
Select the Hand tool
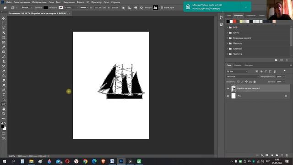pyautogui.click(x=4, y=109)
